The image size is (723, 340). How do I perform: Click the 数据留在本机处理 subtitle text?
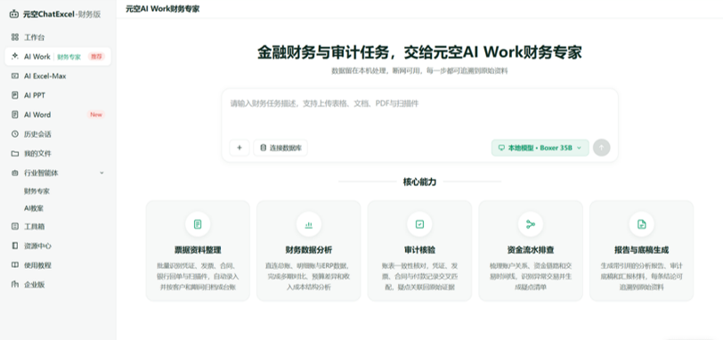pyautogui.click(x=419, y=71)
